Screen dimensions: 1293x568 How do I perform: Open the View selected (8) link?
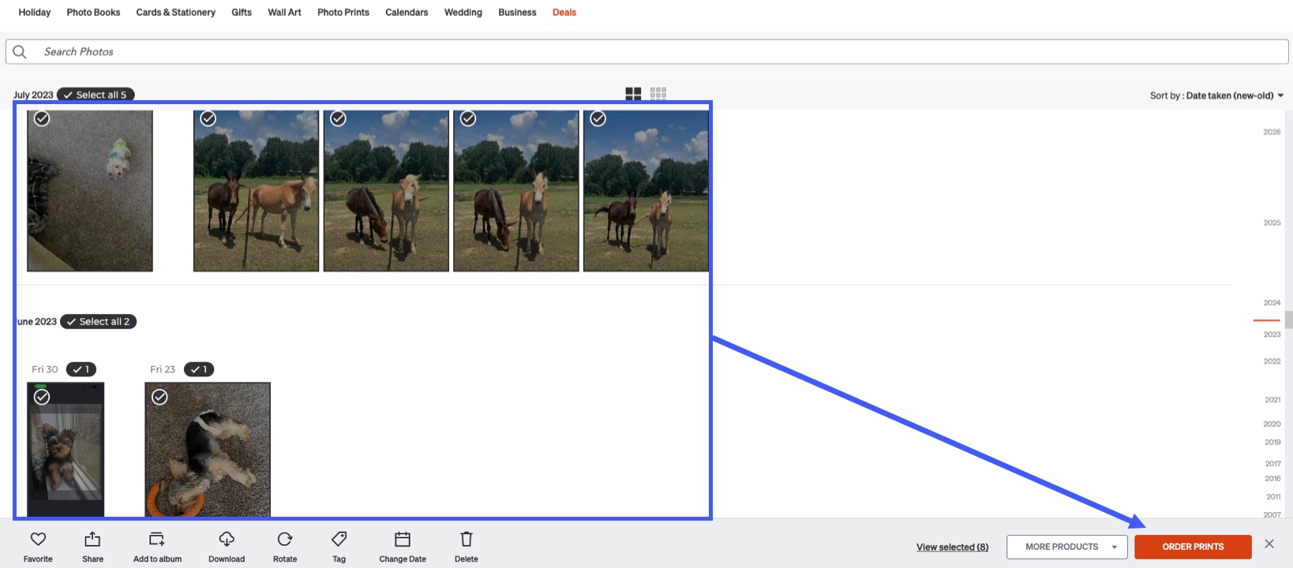click(x=952, y=547)
